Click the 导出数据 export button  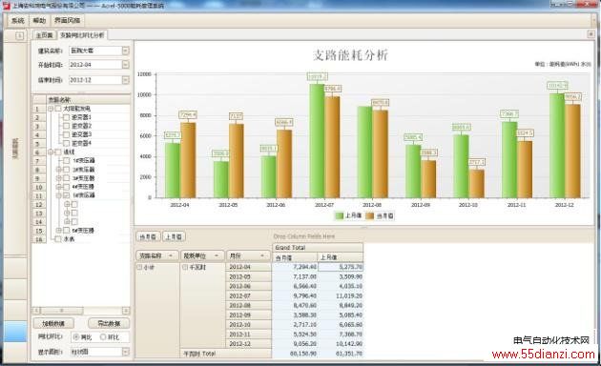[109, 323]
